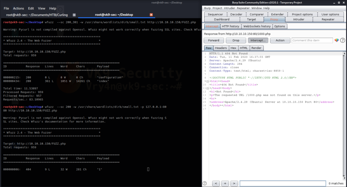Image resolution: width=347 pixels, height=187 pixels.
Task: Open the terminal Edit menu
Action: [31, 8]
